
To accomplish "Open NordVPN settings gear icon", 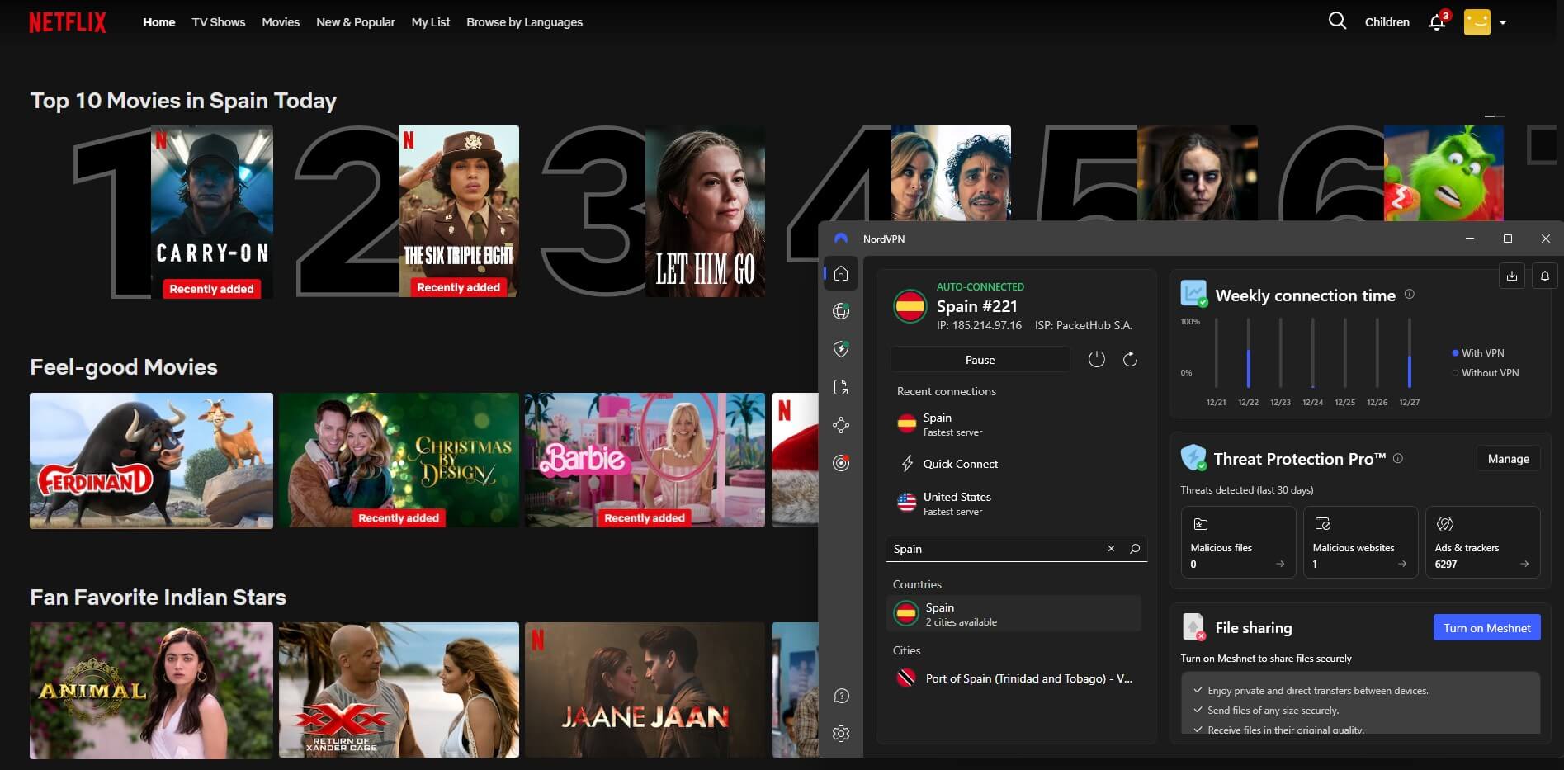I will (x=840, y=733).
